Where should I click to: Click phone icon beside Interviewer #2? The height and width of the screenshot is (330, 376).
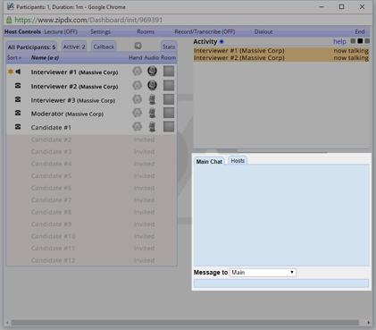(x=18, y=86)
